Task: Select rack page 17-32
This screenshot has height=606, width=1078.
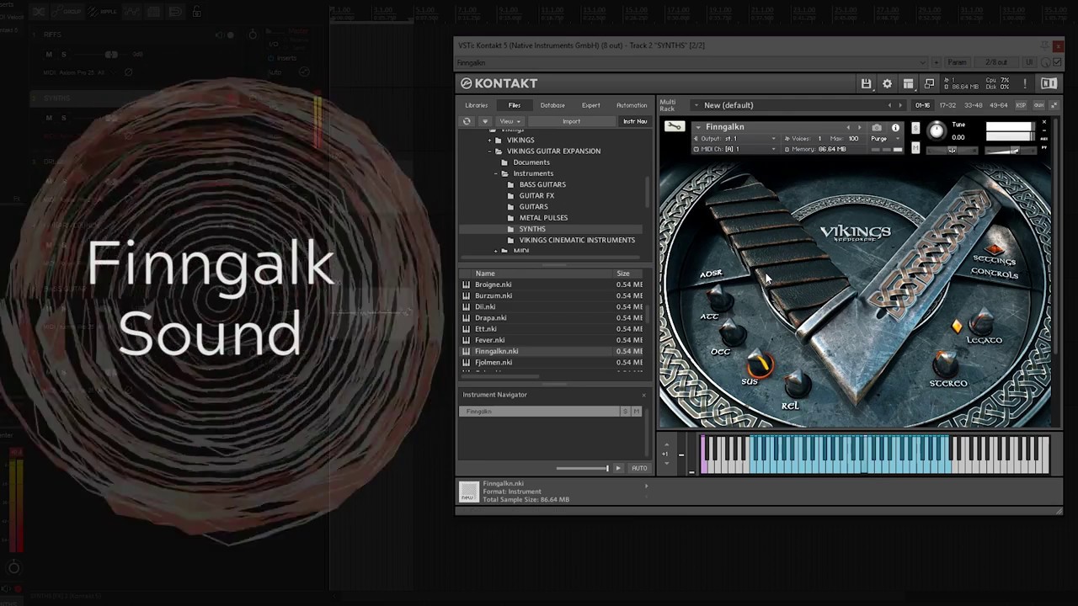Action: point(947,105)
